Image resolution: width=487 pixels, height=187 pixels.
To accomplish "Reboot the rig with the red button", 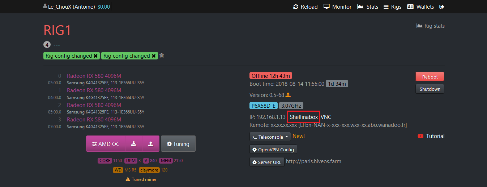I will point(430,77).
